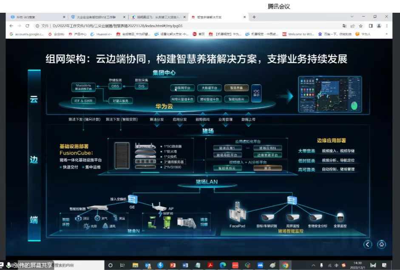The width and height of the screenshot is (400, 270).
Task: Click the Sogou input method tray icon
Action: (343, 265)
